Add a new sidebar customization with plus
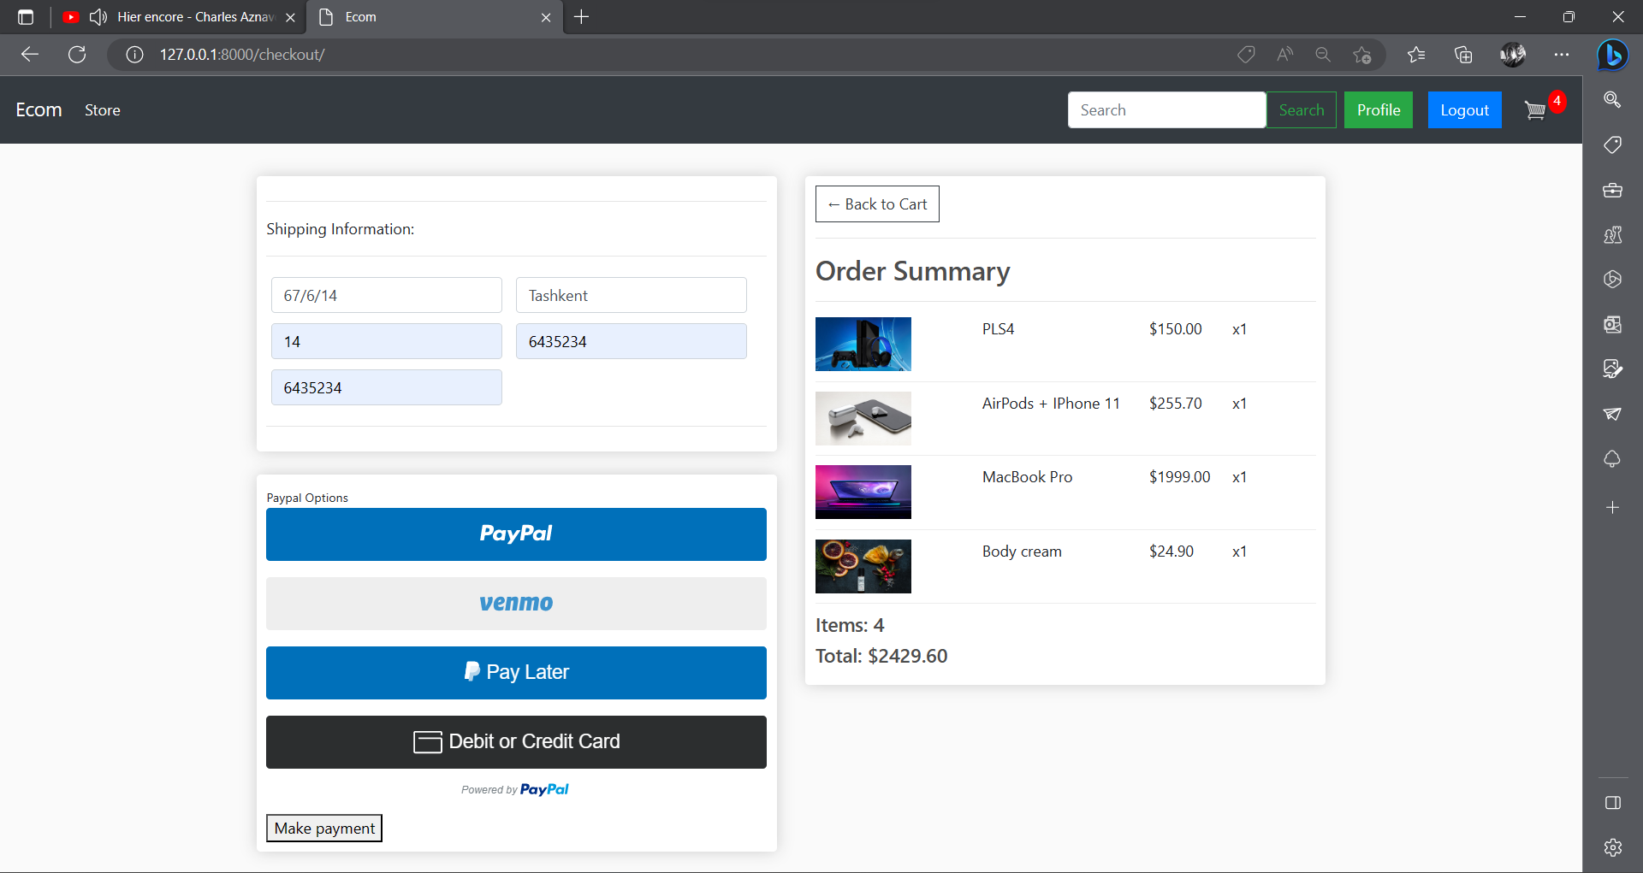The width and height of the screenshot is (1643, 873). click(1614, 507)
